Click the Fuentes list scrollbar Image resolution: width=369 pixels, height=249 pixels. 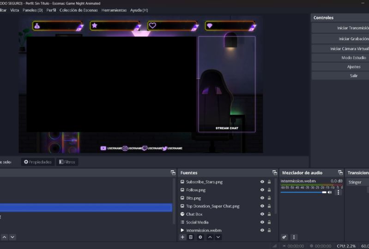click(276, 196)
